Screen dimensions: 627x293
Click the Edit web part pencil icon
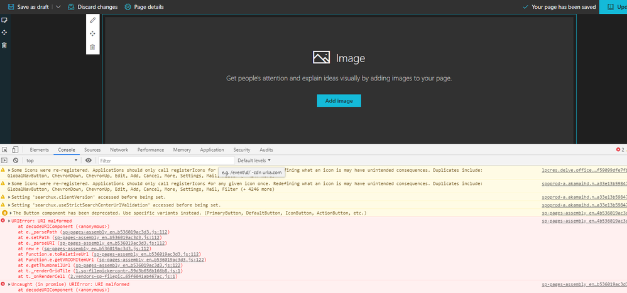click(92, 20)
